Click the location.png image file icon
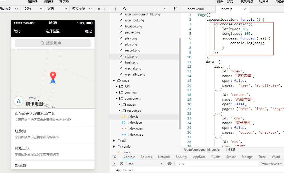Viewport: 284px width, 173px height. click(121, 26)
